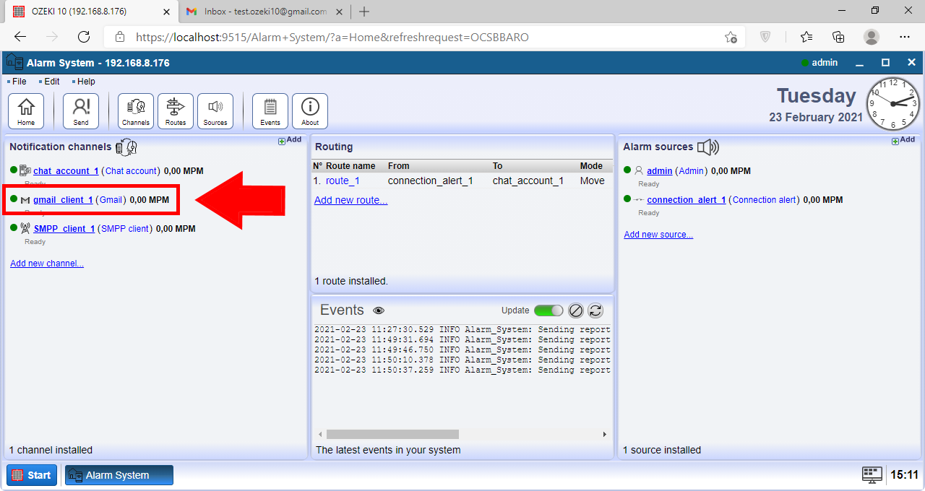Click the SMPP client type link
This screenshot has width=925, height=491.
click(126, 229)
